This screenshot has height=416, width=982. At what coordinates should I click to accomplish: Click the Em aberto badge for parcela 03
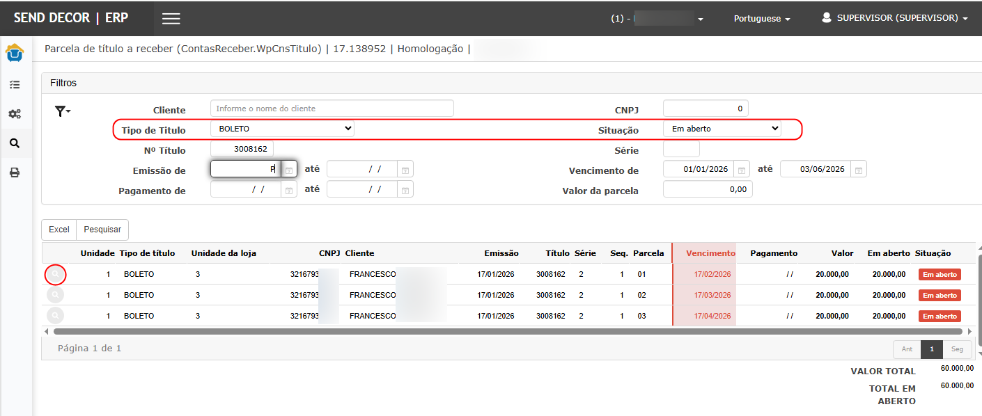pyautogui.click(x=940, y=317)
